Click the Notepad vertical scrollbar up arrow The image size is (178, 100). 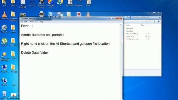point(121,24)
